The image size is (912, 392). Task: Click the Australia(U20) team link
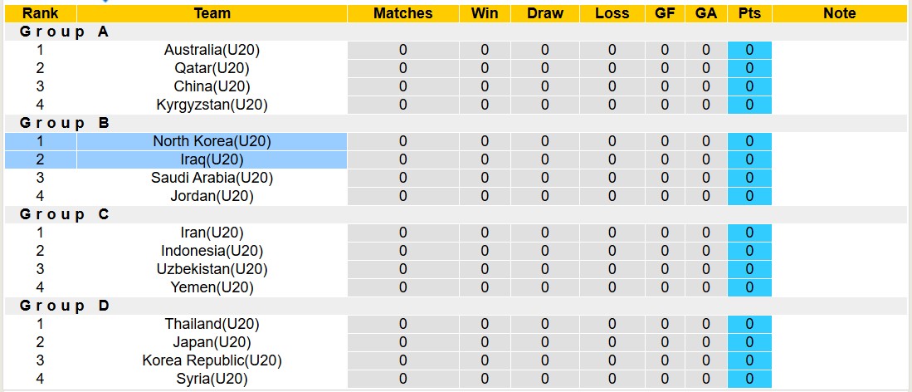[x=212, y=50]
